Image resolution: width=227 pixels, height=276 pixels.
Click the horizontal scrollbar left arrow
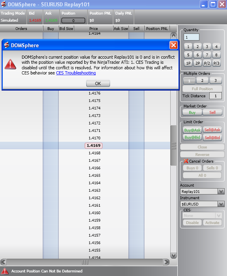pos(3,262)
